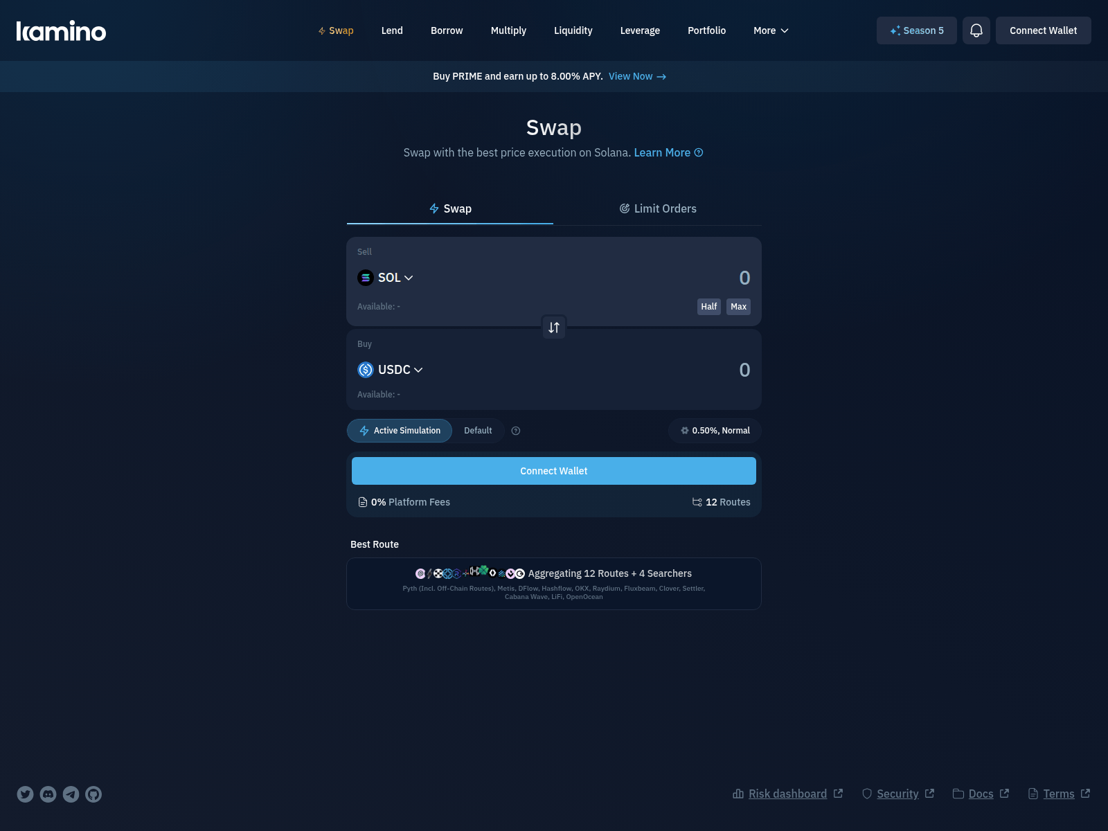Image resolution: width=1108 pixels, height=831 pixels.
Task: Open simulation mode help question icon
Action: [516, 431]
